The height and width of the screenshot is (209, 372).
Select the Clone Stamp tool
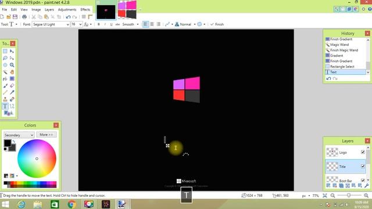[5, 99]
